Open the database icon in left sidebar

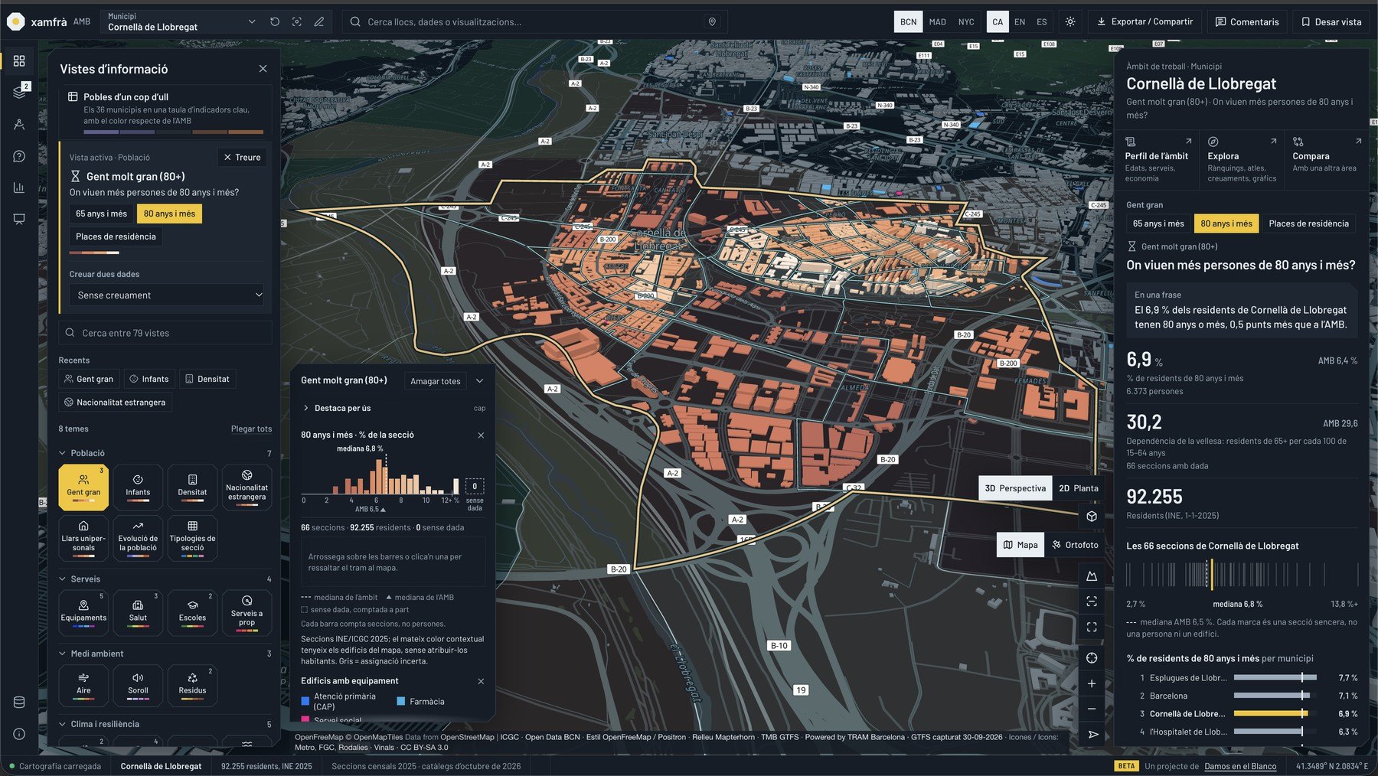click(x=19, y=703)
